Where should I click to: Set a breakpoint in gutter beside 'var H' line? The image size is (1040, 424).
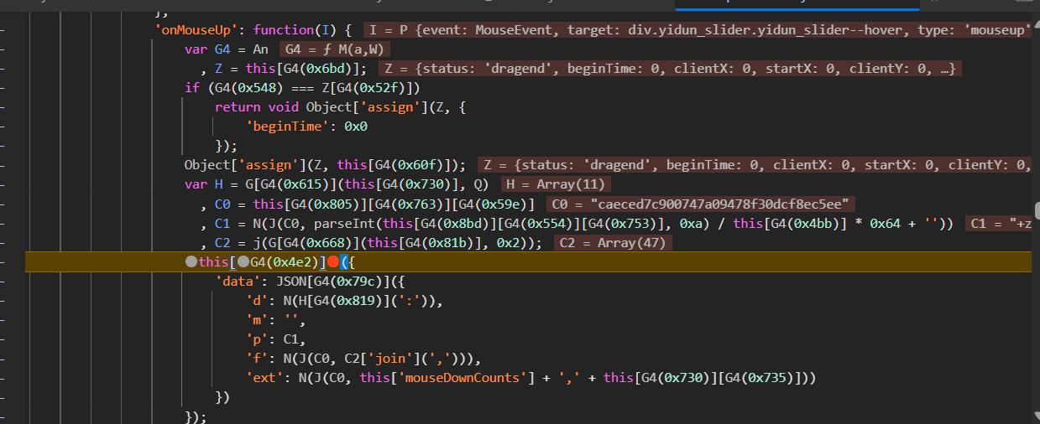7,185
